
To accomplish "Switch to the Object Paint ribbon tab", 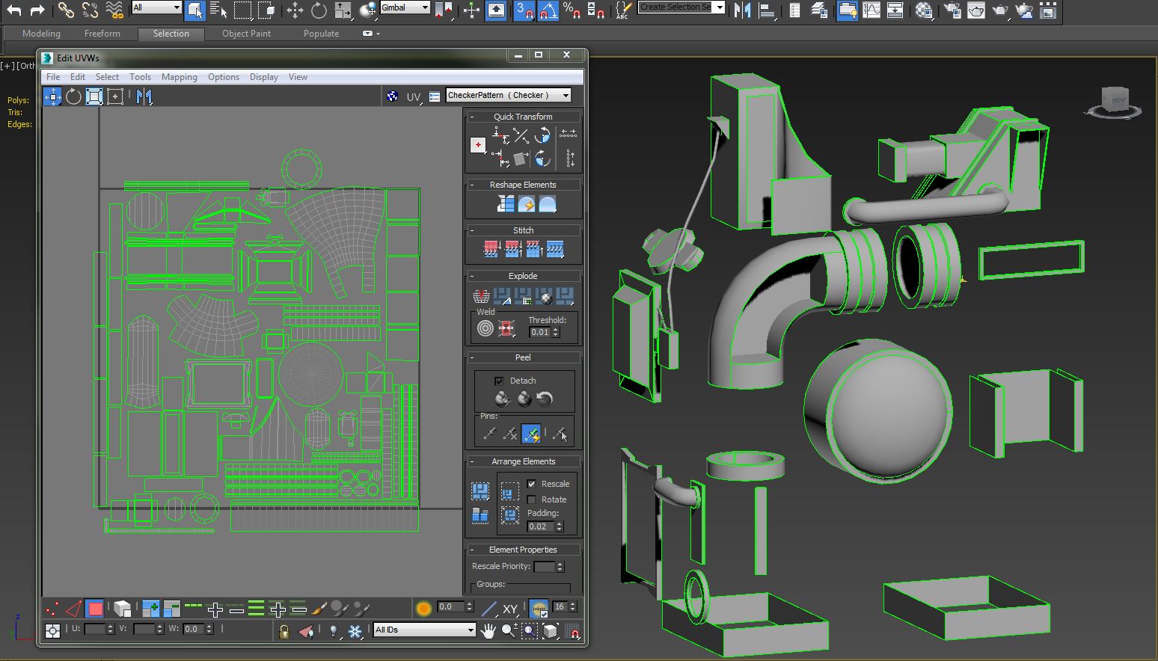I will coord(246,34).
